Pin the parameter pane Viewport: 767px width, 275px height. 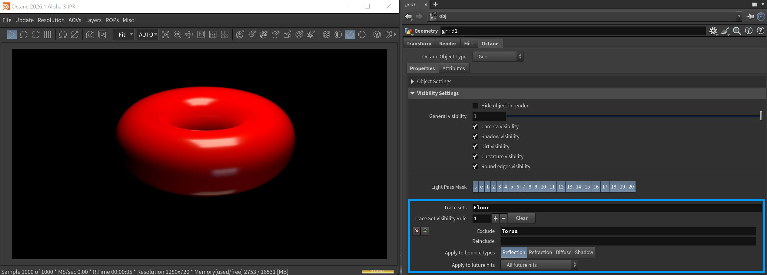750,16
